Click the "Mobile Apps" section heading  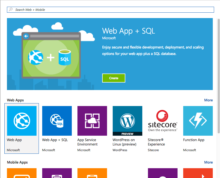coord(17,162)
